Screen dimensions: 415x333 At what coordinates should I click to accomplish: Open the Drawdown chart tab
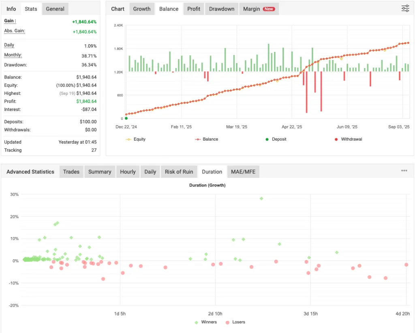click(x=221, y=9)
